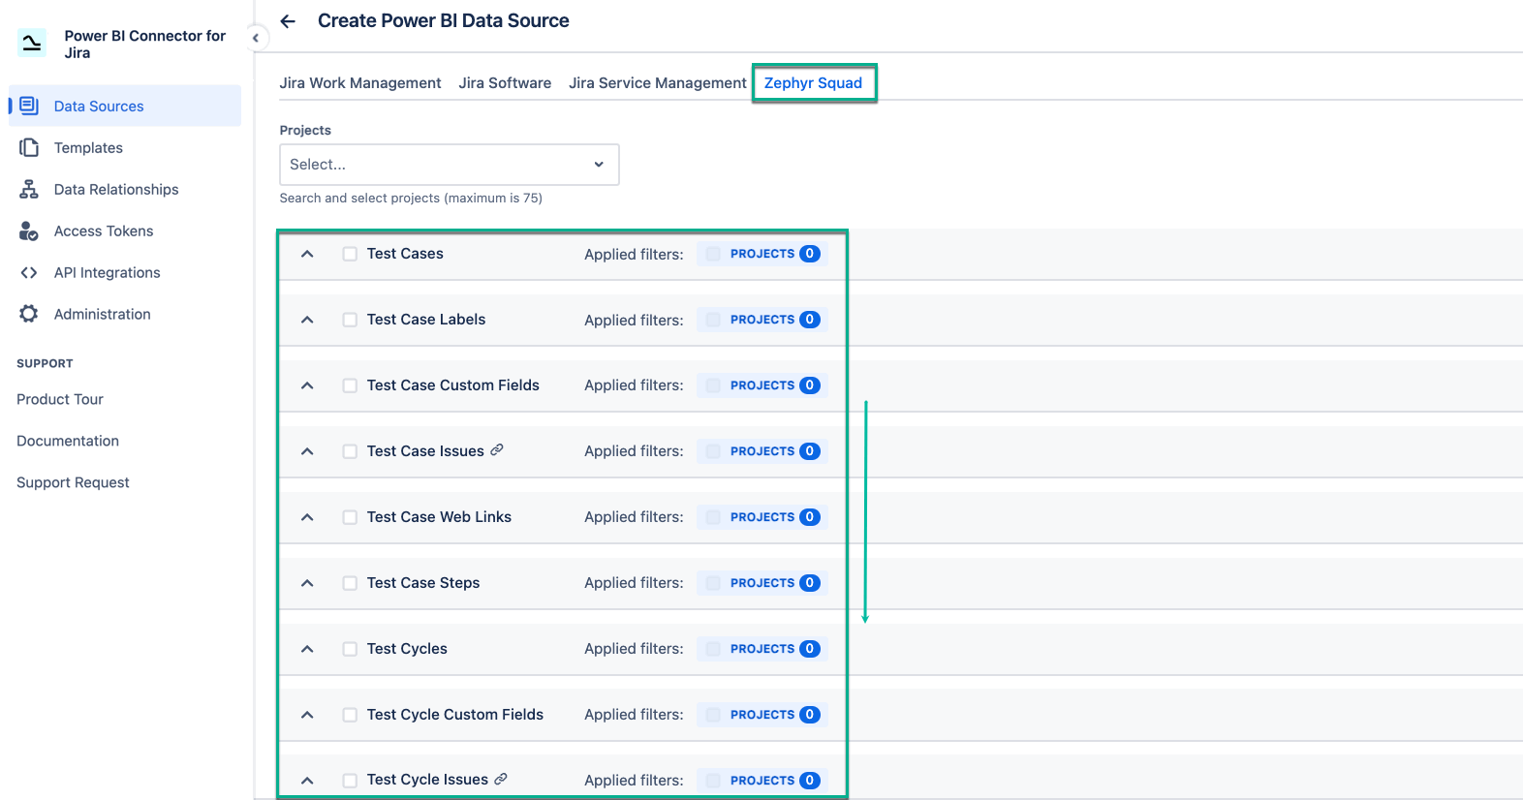Collapse the Test Cycles row chevron
This screenshot has height=800, width=1523.
[307, 649]
